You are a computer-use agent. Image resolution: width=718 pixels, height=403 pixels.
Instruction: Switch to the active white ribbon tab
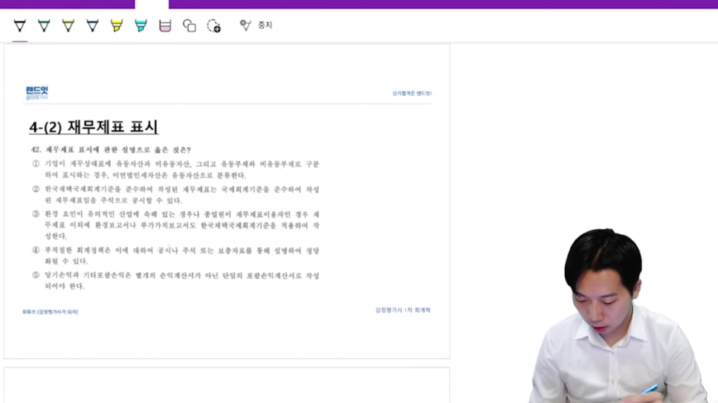(152, 4)
